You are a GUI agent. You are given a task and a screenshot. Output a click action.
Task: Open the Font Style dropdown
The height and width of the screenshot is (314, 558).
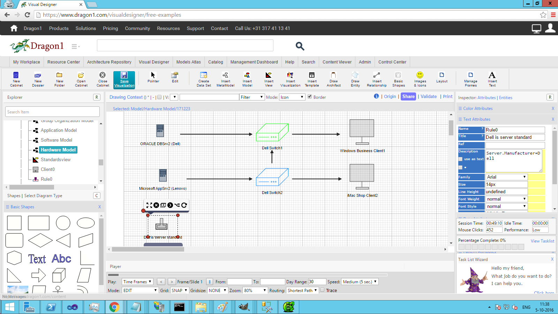(506, 206)
